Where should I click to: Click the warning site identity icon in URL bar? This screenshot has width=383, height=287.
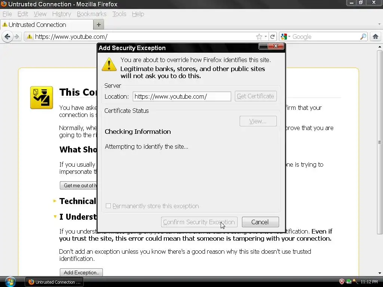pyautogui.click(x=30, y=37)
